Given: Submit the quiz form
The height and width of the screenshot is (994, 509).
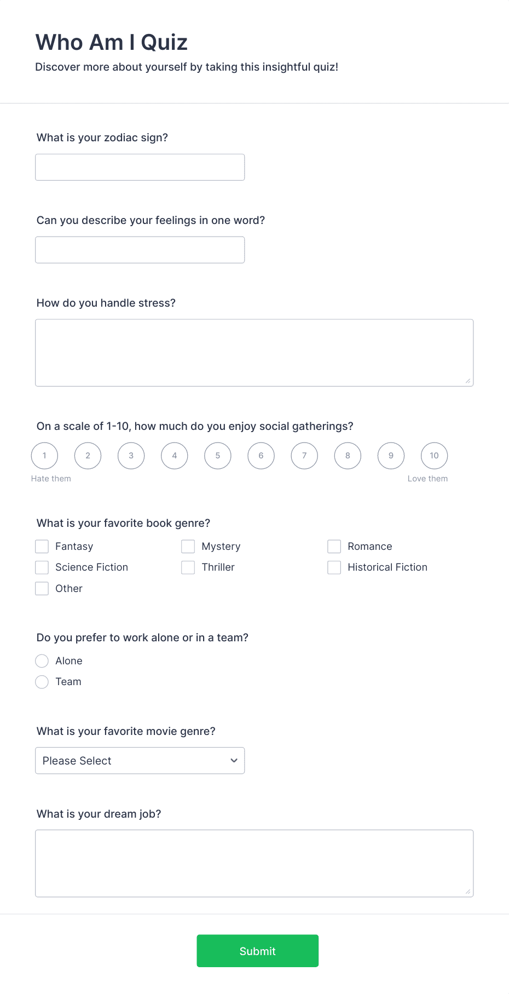Looking at the screenshot, I should 258,951.
